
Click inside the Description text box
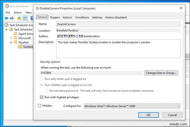[118, 49]
